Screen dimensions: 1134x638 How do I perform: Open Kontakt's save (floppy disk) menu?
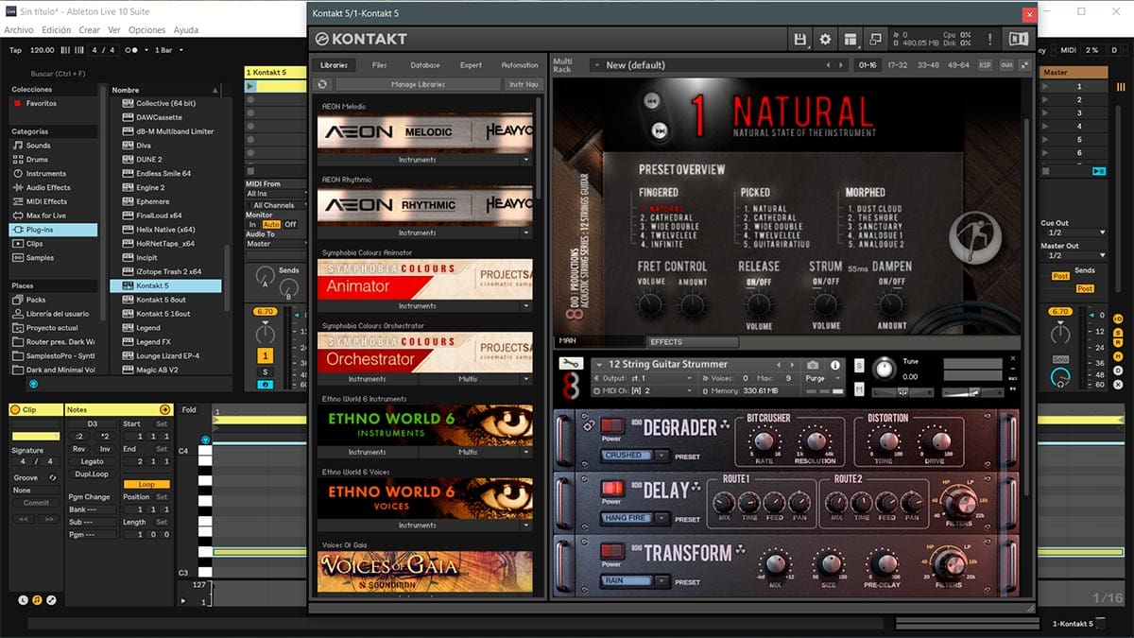point(800,39)
